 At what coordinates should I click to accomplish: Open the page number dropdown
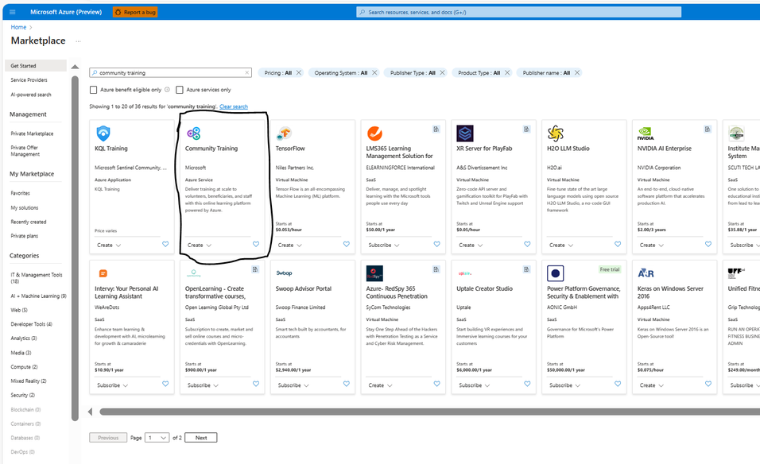157,437
